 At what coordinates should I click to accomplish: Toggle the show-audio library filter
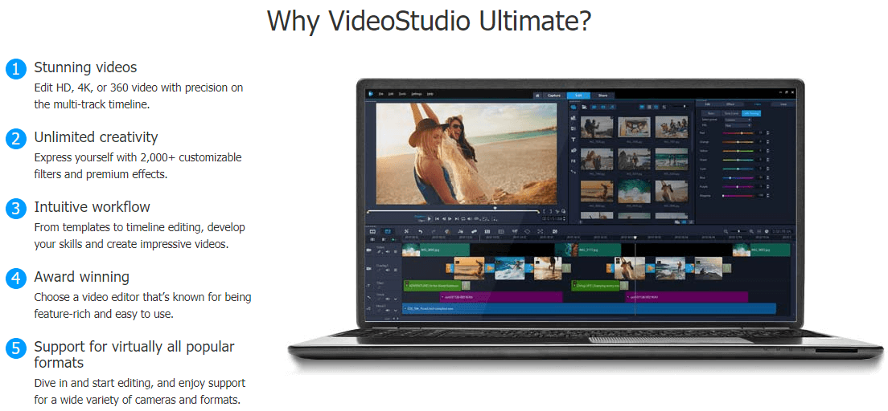click(612, 107)
